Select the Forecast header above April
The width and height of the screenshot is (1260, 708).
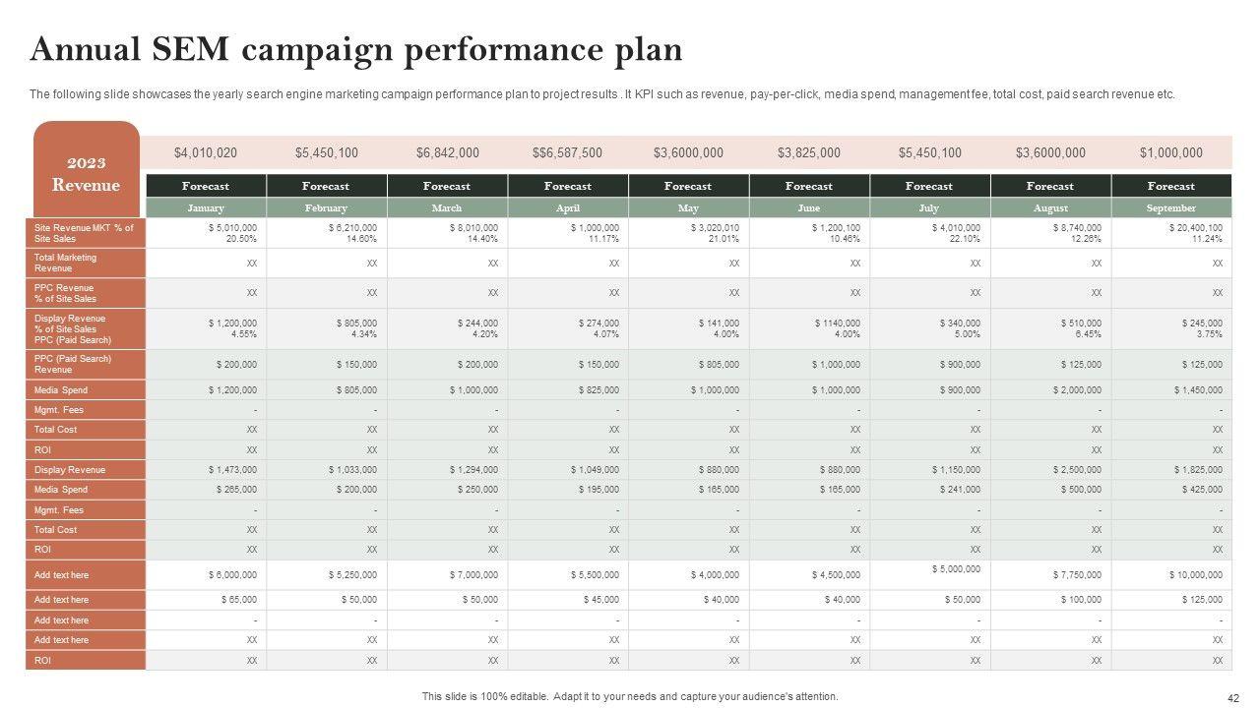point(567,186)
